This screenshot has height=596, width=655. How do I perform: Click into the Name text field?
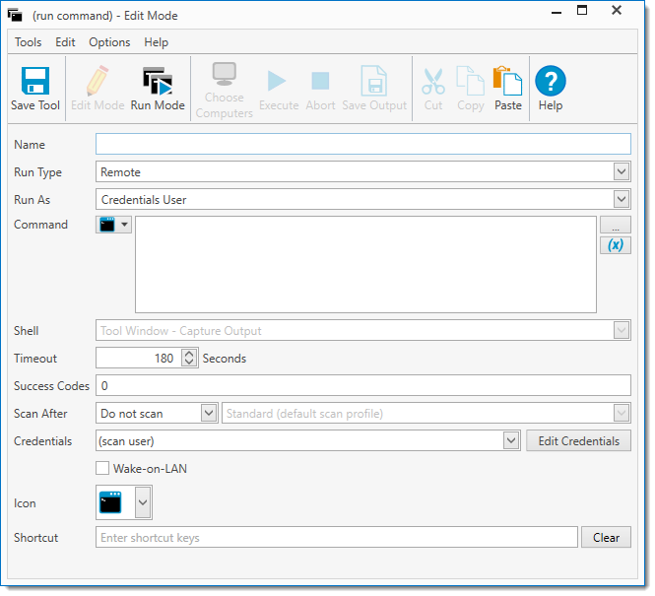pos(362,145)
